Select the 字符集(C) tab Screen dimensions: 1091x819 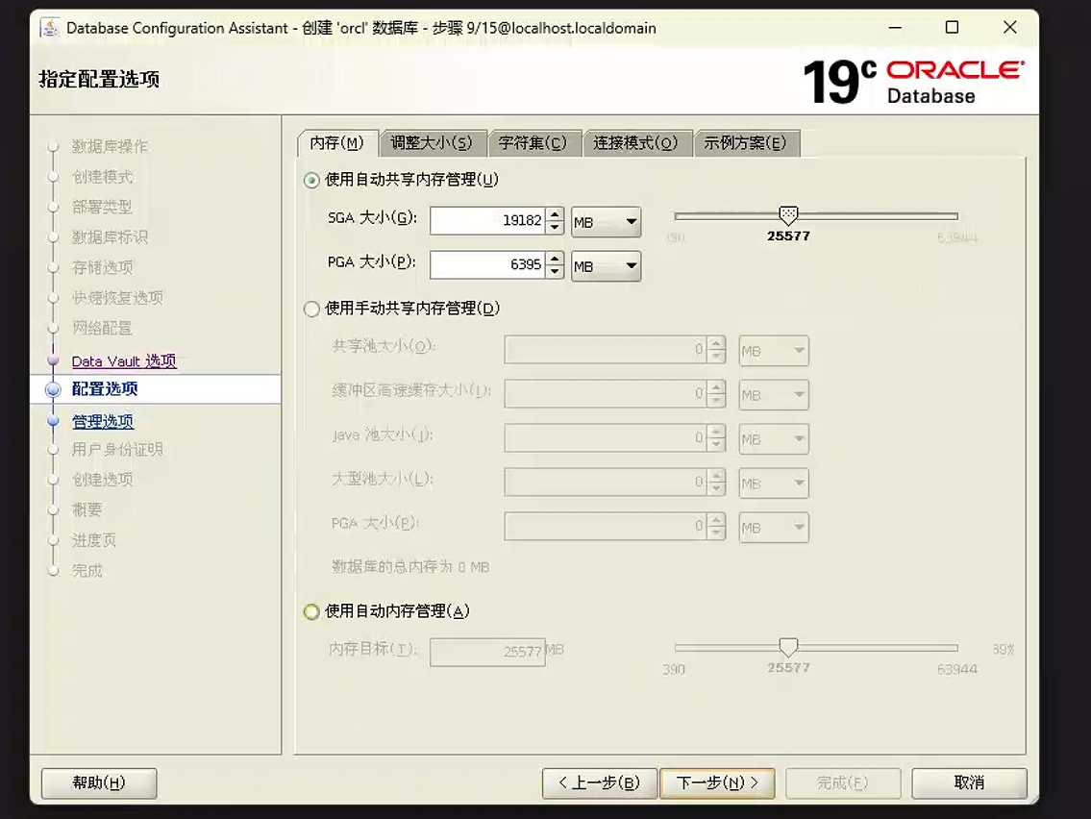coord(533,143)
